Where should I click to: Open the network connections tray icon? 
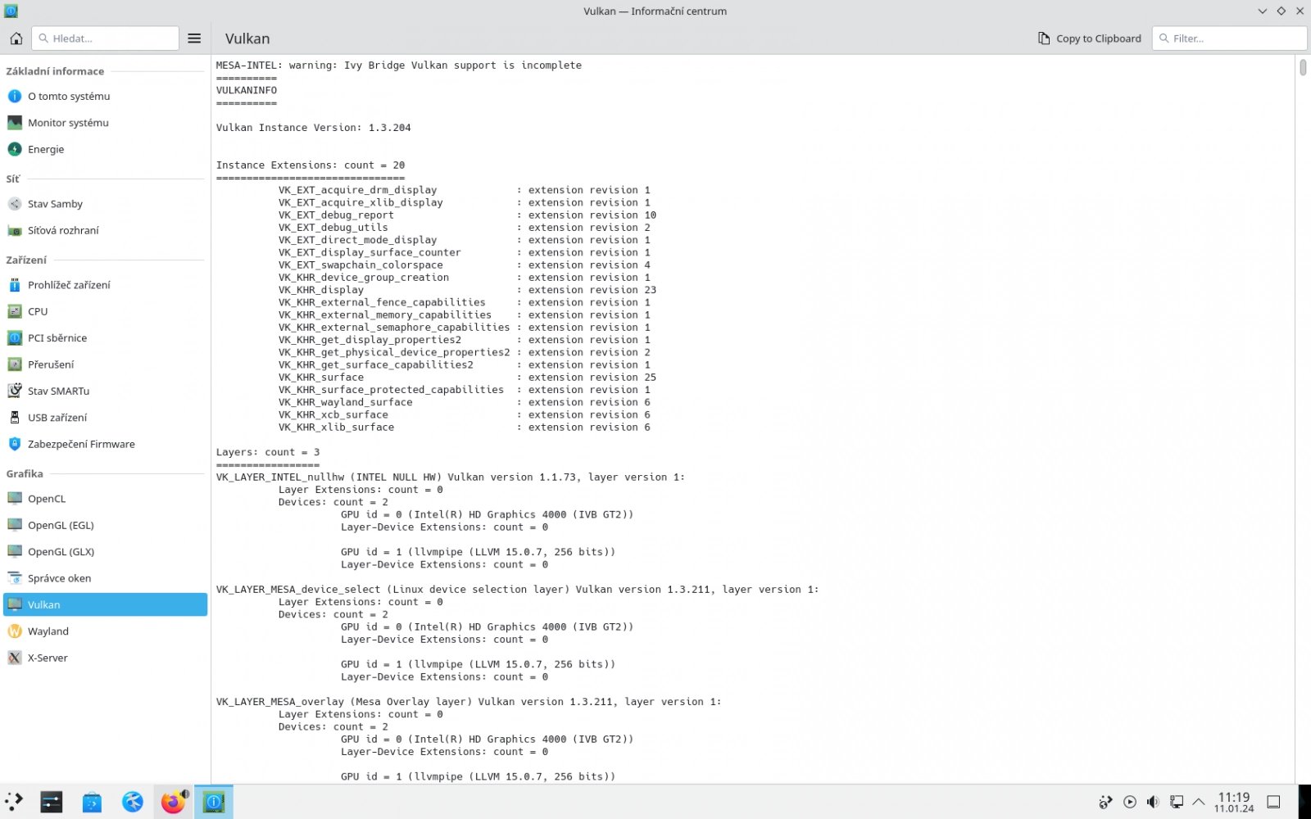click(1176, 802)
